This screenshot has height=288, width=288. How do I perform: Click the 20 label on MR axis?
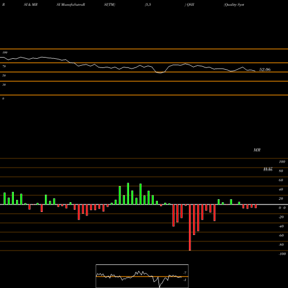click(281, 199)
